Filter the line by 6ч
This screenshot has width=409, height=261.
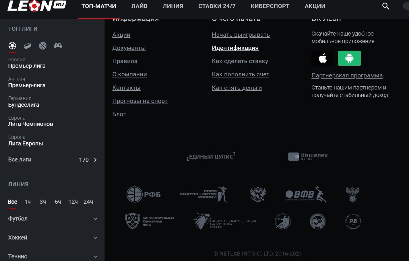pos(58,202)
